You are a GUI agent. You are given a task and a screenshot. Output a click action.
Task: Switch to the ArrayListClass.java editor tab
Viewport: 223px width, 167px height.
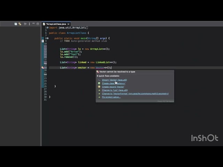click(56, 24)
